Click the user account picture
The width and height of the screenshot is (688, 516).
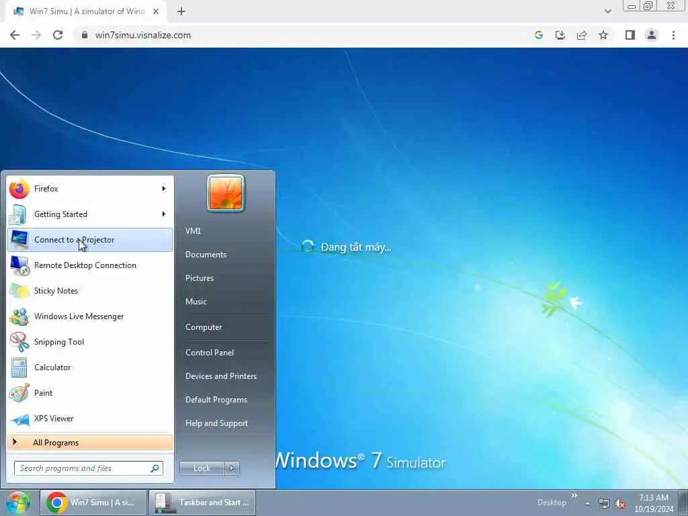[x=226, y=193]
